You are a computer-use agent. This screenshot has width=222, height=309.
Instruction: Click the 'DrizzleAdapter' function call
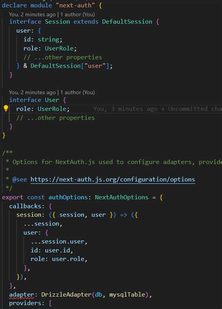coord(66,294)
